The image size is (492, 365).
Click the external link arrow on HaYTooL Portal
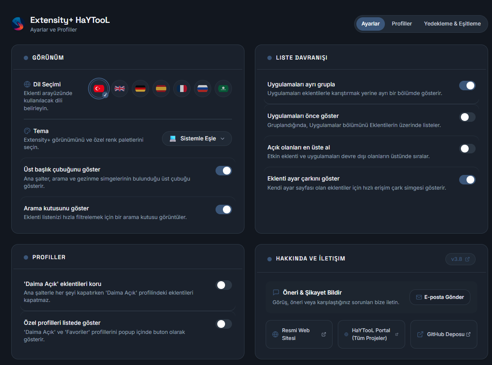tap(397, 334)
